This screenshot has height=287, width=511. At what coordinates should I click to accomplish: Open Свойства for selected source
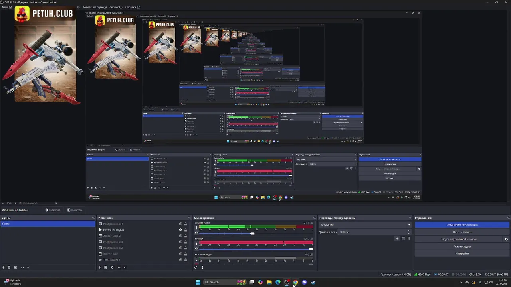click(53, 210)
